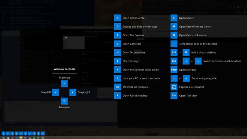The width and height of the screenshot is (247, 139).
Task: Open Visual Studio from the taskbar
Action: pyautogui.click(x=12, y=138)
